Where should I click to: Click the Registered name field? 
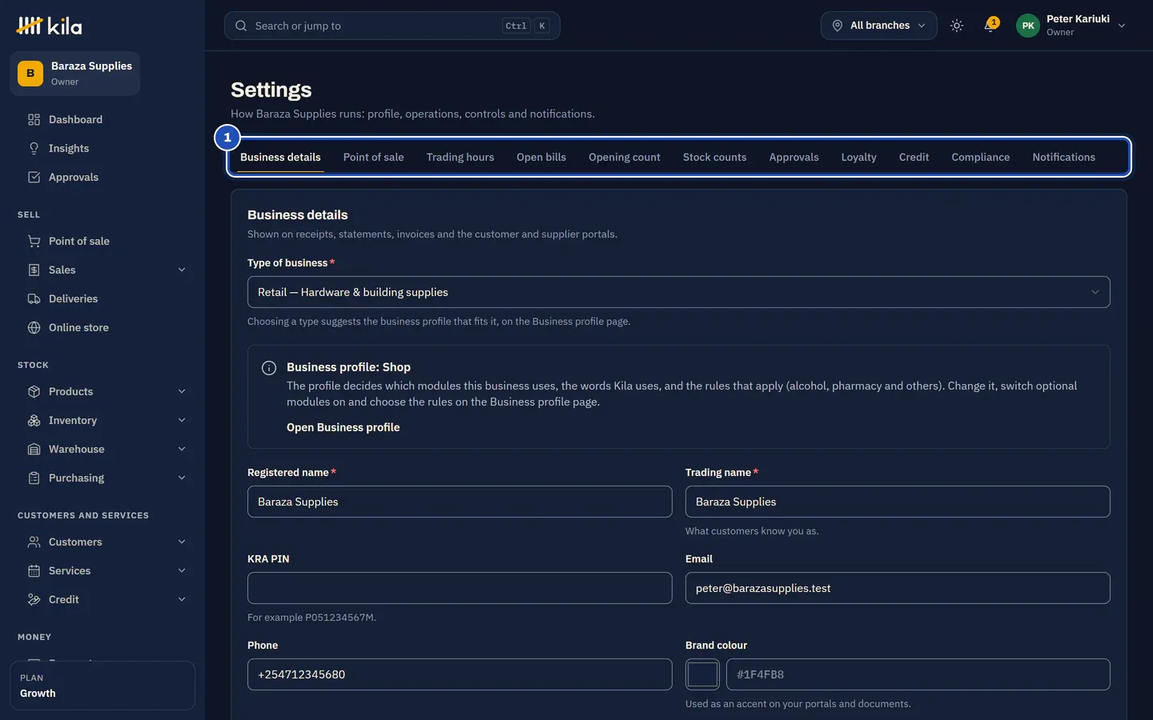(x=460, y=502)
